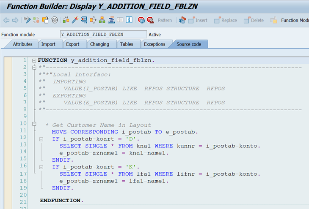Screen dimensions: 309x209
Task: Collapse the FUNCTION block on line 1
Action: [x=34, y=60]
